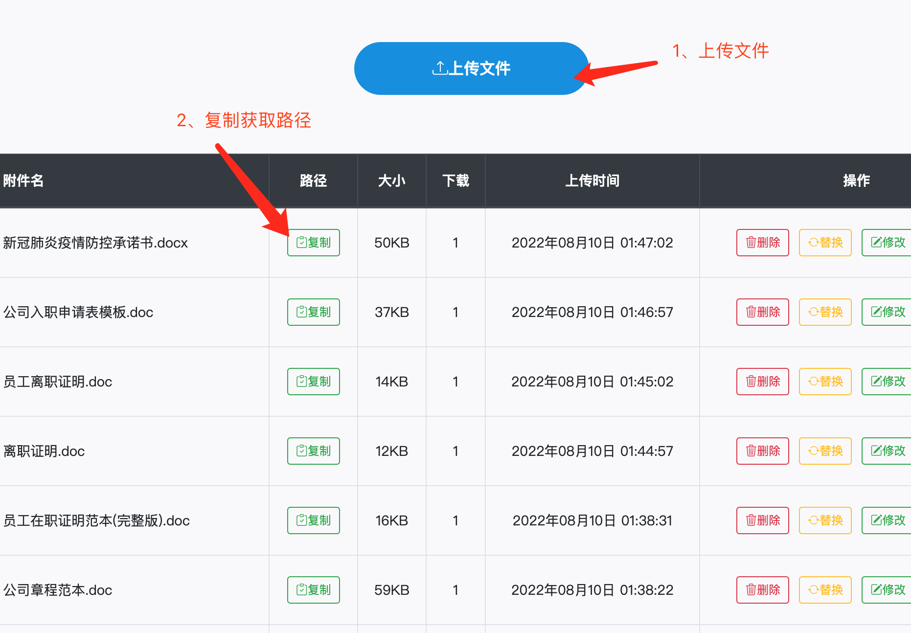Replace the 员工在职证明范本(完整版).doc file
Screen dimensions: 911x633
(825, 520)
